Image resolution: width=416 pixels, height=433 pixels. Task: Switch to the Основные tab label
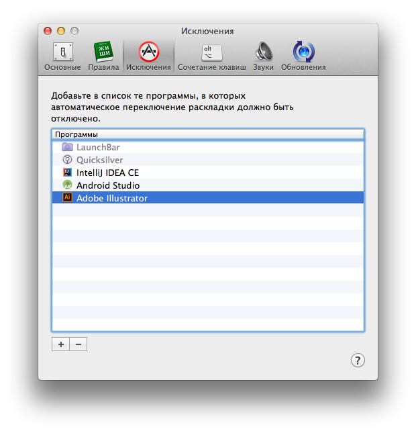coord(62,67)
